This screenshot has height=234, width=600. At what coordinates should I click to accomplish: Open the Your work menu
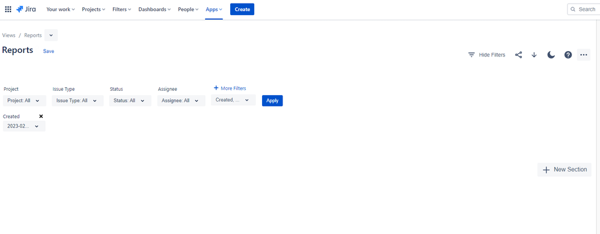click(61, 9)
